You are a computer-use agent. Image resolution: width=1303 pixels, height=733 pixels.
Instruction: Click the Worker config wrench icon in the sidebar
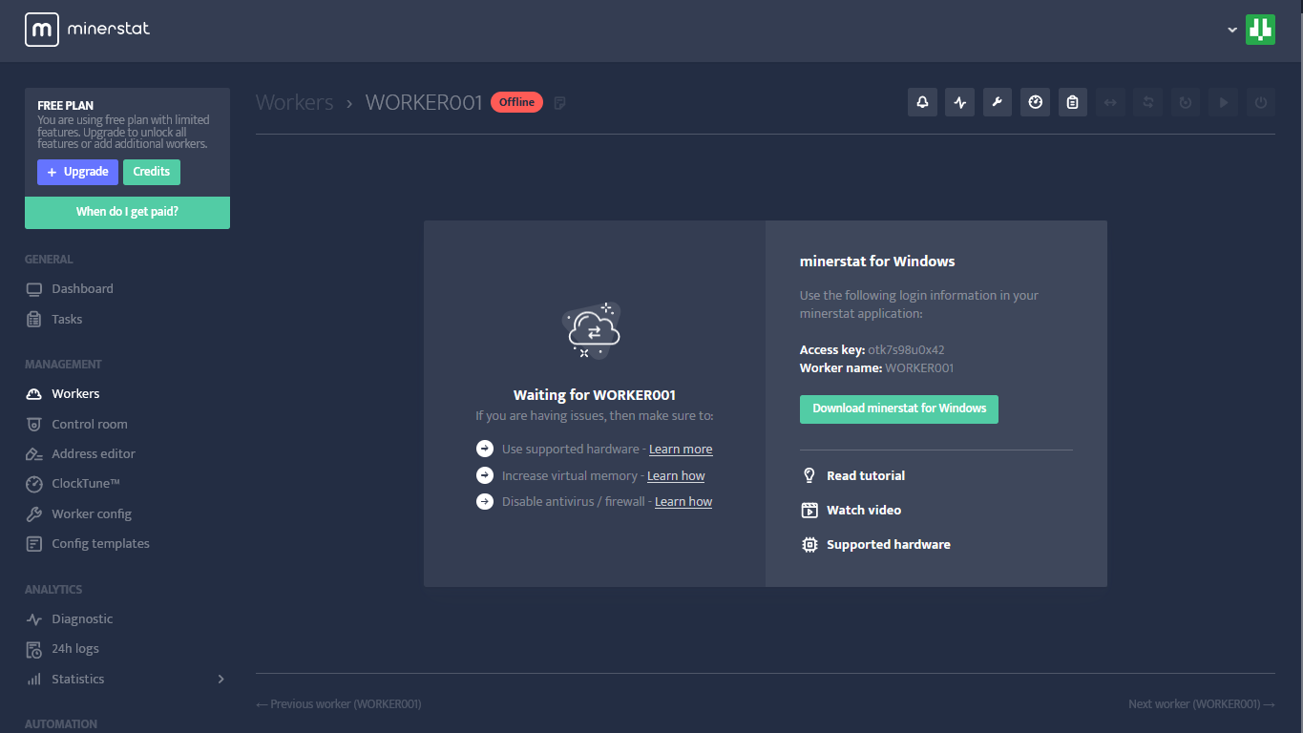click(34, 514)
